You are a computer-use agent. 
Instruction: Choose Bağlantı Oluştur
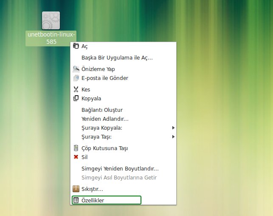[x=123, y=110]
